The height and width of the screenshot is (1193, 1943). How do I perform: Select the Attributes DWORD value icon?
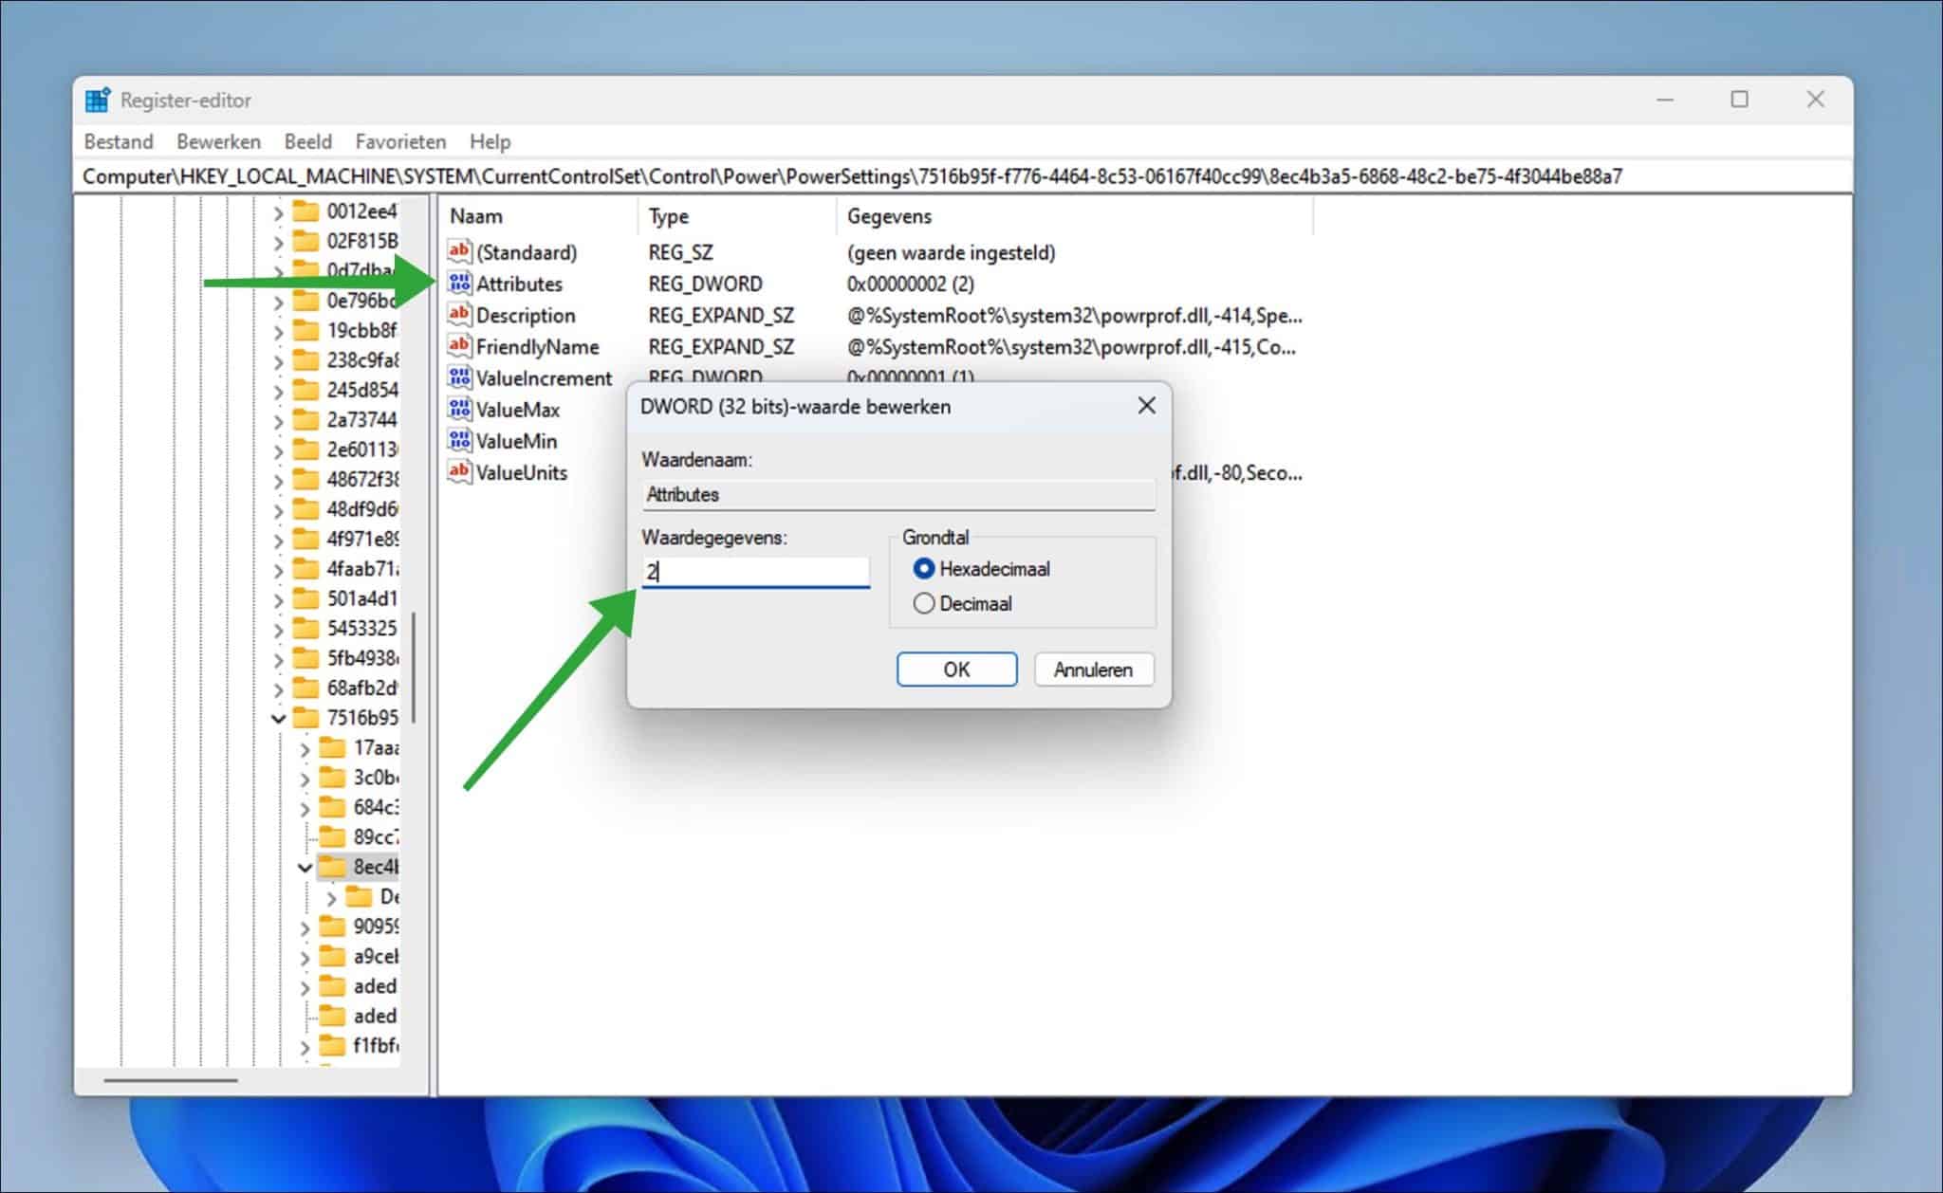[460, 284]
